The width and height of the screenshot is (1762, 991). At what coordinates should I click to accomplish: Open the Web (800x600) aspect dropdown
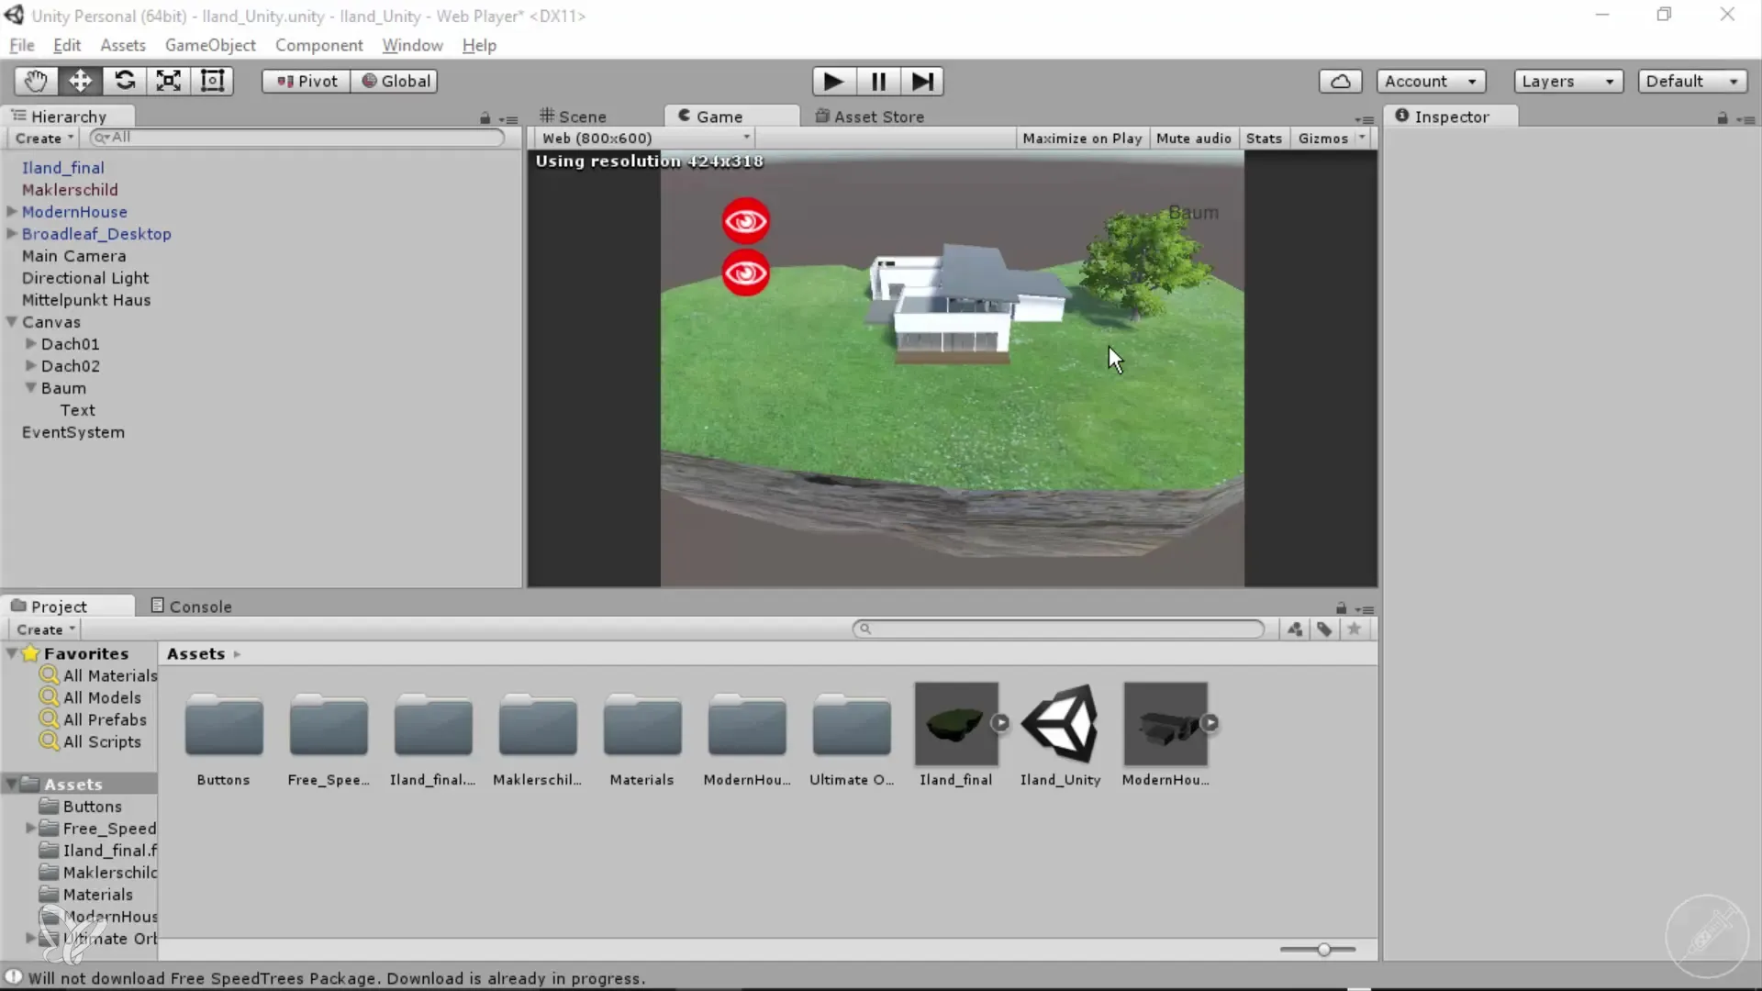point(645,138)
